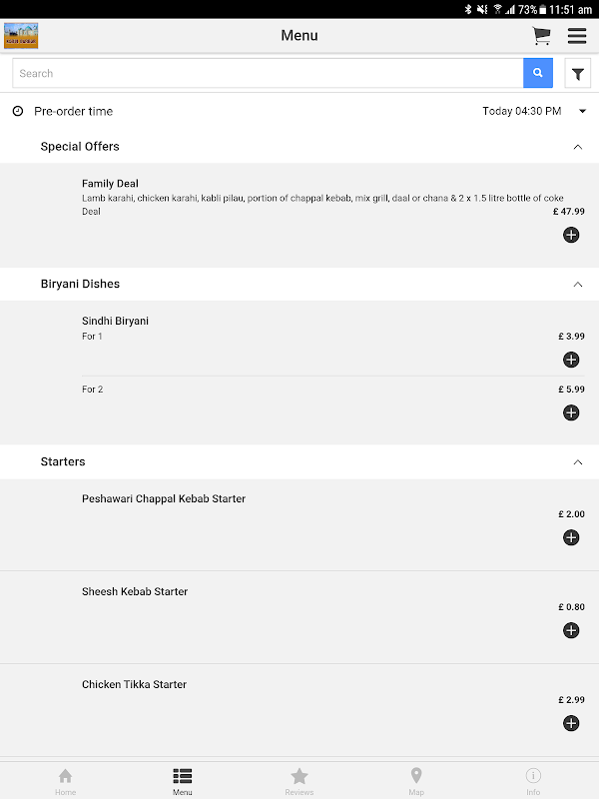Open the Map tab
Screen dimensions: 599x799
[416, 780]
